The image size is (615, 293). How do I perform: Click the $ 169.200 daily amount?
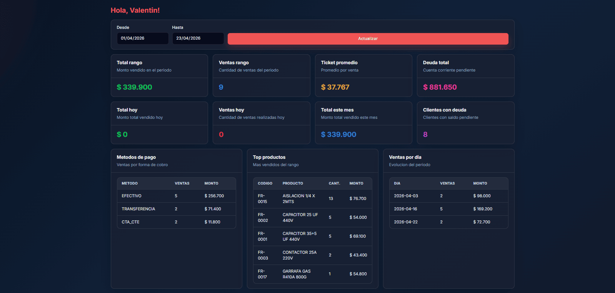pyautogui.click(x=483, y=209)
